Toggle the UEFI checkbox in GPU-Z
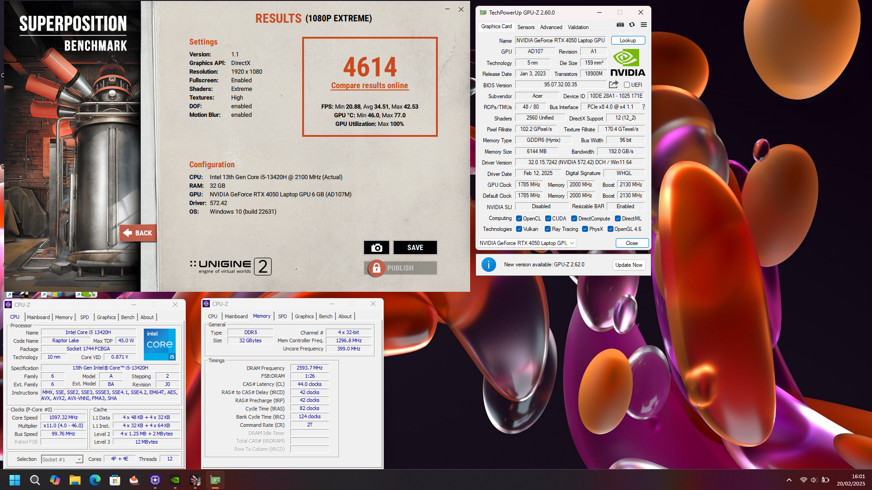Image resolution: width=872 pixels, height=490 pixels. pyautogui.click(x=627, y=85)
